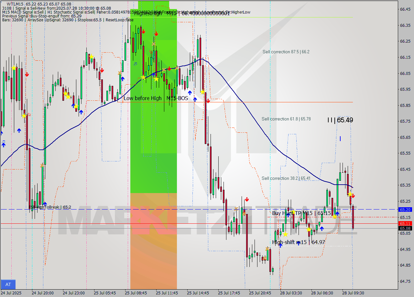The width and height of the screenshot is (414, 297).
Task: Select the blue 65.20 price label on the axis
Action: (405, 210)
